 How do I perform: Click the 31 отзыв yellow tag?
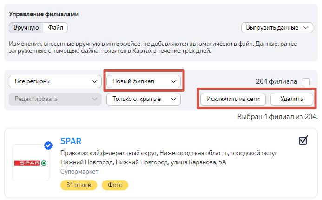tap(79, 185)
